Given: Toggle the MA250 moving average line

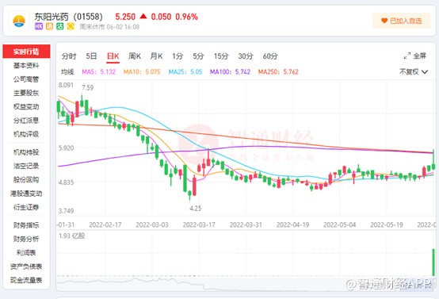Looking at the screenshot, I should coord(278,71).
